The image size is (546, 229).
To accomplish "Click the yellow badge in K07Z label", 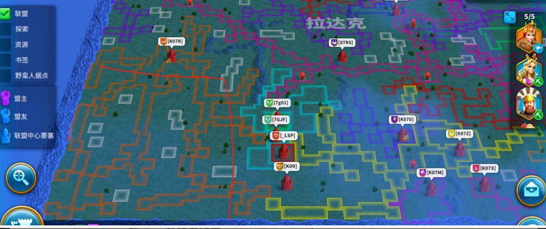I will point(451,134).
